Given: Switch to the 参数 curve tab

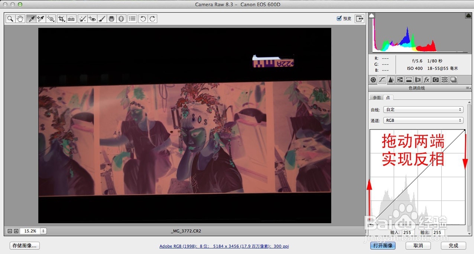Looking at the screenshot, I should (377, 98).
